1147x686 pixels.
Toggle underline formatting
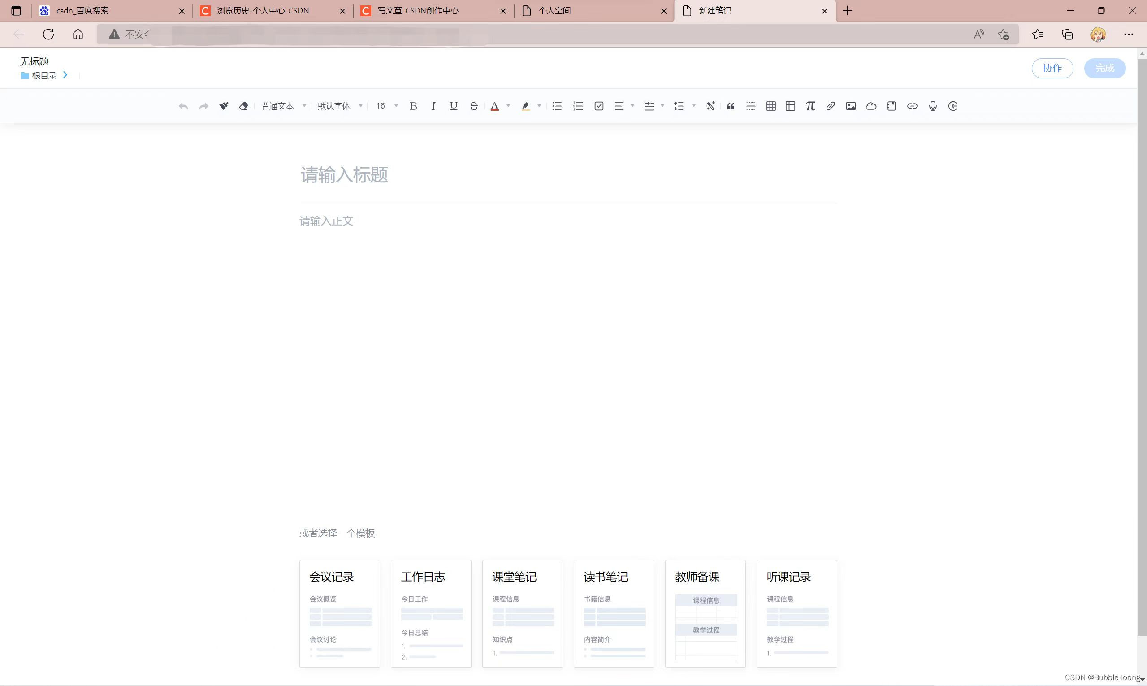(453, 106)
